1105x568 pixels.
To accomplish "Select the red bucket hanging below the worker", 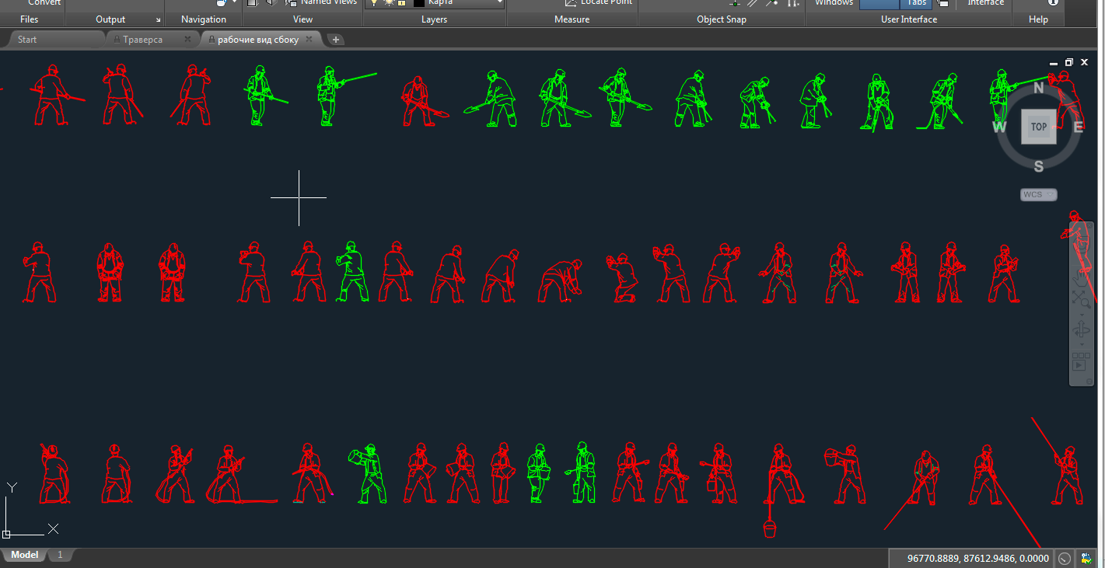I will coord(768,529).
